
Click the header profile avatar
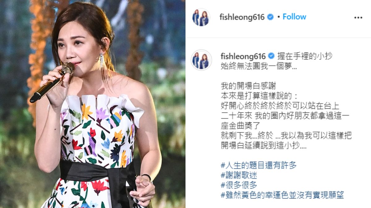[201, 17]
